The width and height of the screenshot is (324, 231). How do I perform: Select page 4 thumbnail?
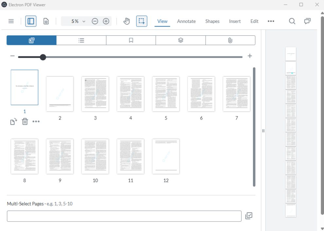[x=131, y=94]
